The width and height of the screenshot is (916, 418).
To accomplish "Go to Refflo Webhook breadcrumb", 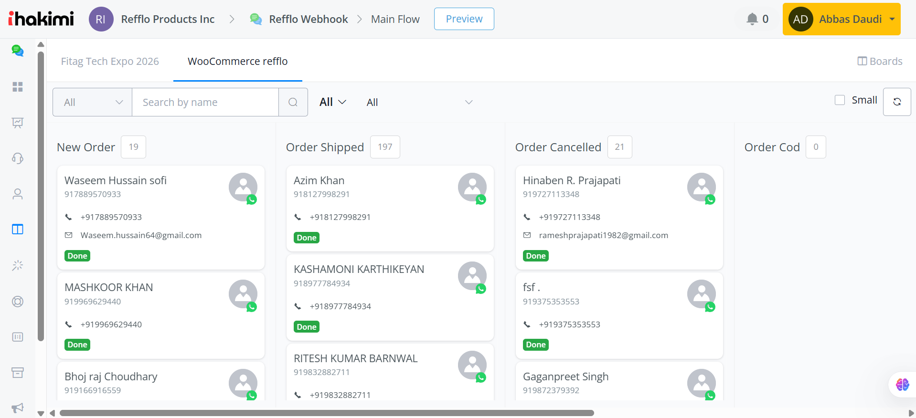I will point(309,19).
